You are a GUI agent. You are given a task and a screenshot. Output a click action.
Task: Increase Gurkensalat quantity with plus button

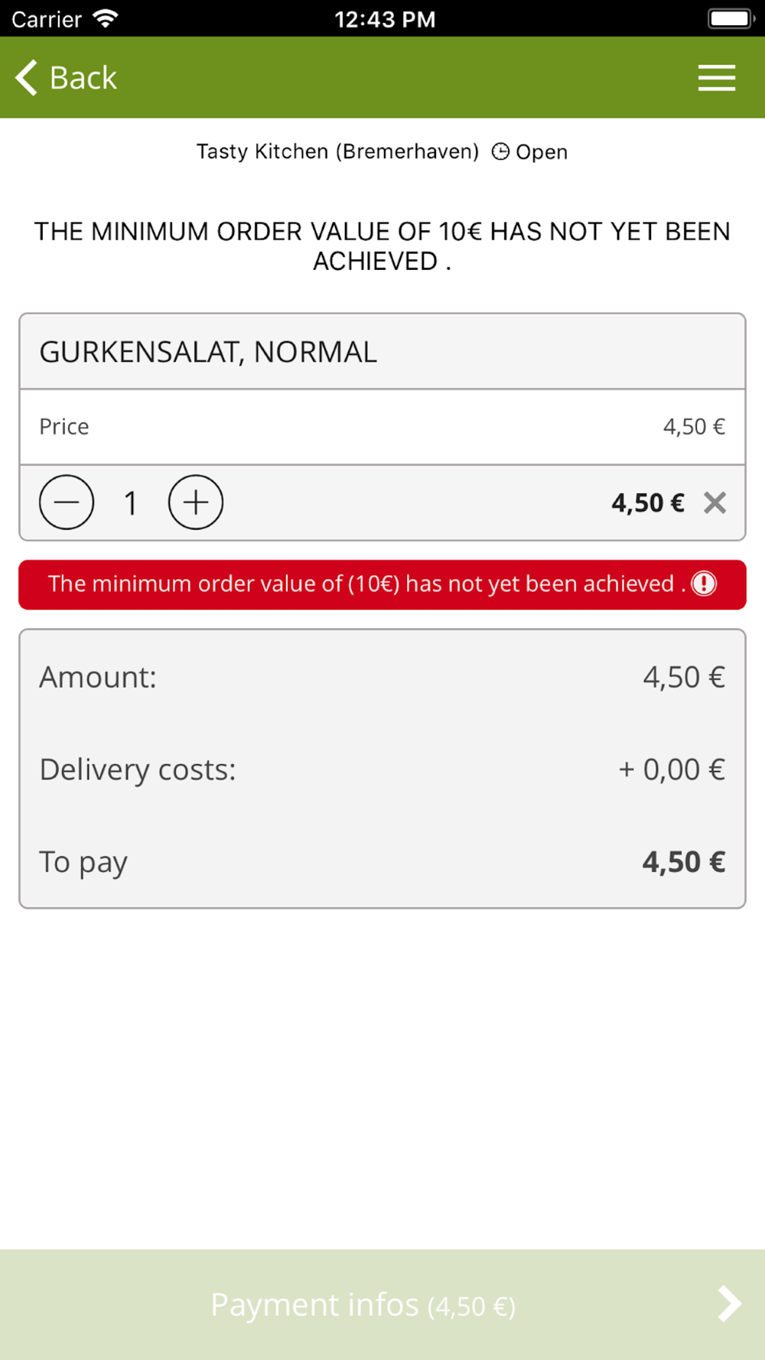click(x=196, y=503)
